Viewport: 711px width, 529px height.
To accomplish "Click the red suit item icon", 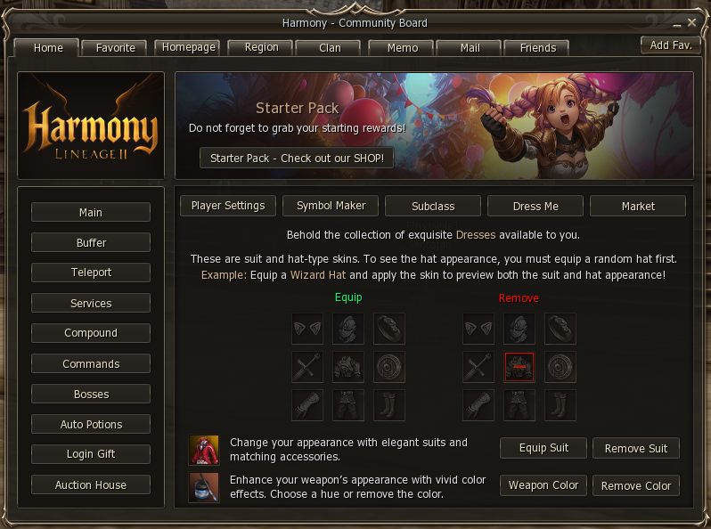I will pyautogui.click(x=204, y=450).
